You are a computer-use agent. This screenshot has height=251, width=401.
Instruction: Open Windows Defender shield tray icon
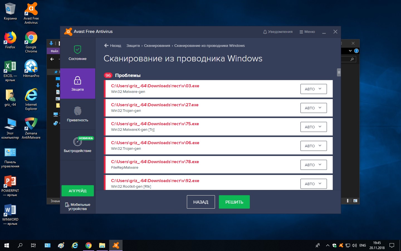pos(334,245)
